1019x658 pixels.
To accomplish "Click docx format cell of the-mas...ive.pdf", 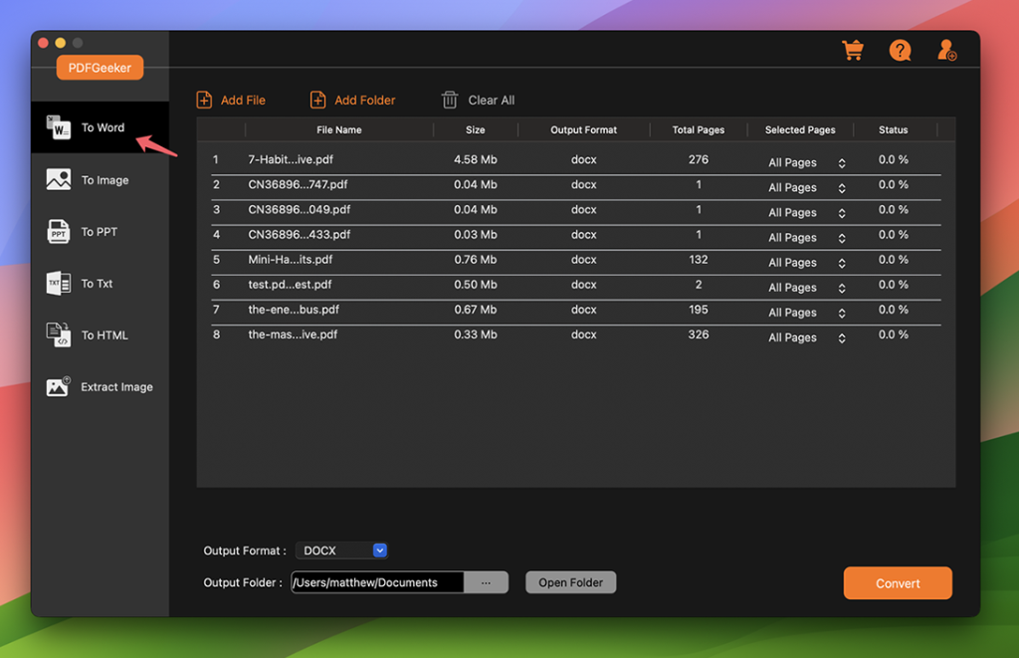I will (583, 334).
